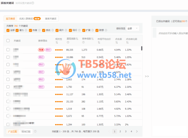Tick the checkbox for the 2019新款 keyword
The image size is (188, 138).
click(8, 124)
